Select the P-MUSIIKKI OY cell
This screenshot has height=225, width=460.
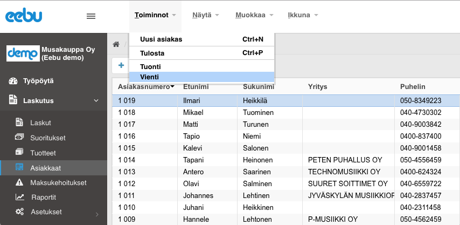pyautogui.click(x=348, y=220)
